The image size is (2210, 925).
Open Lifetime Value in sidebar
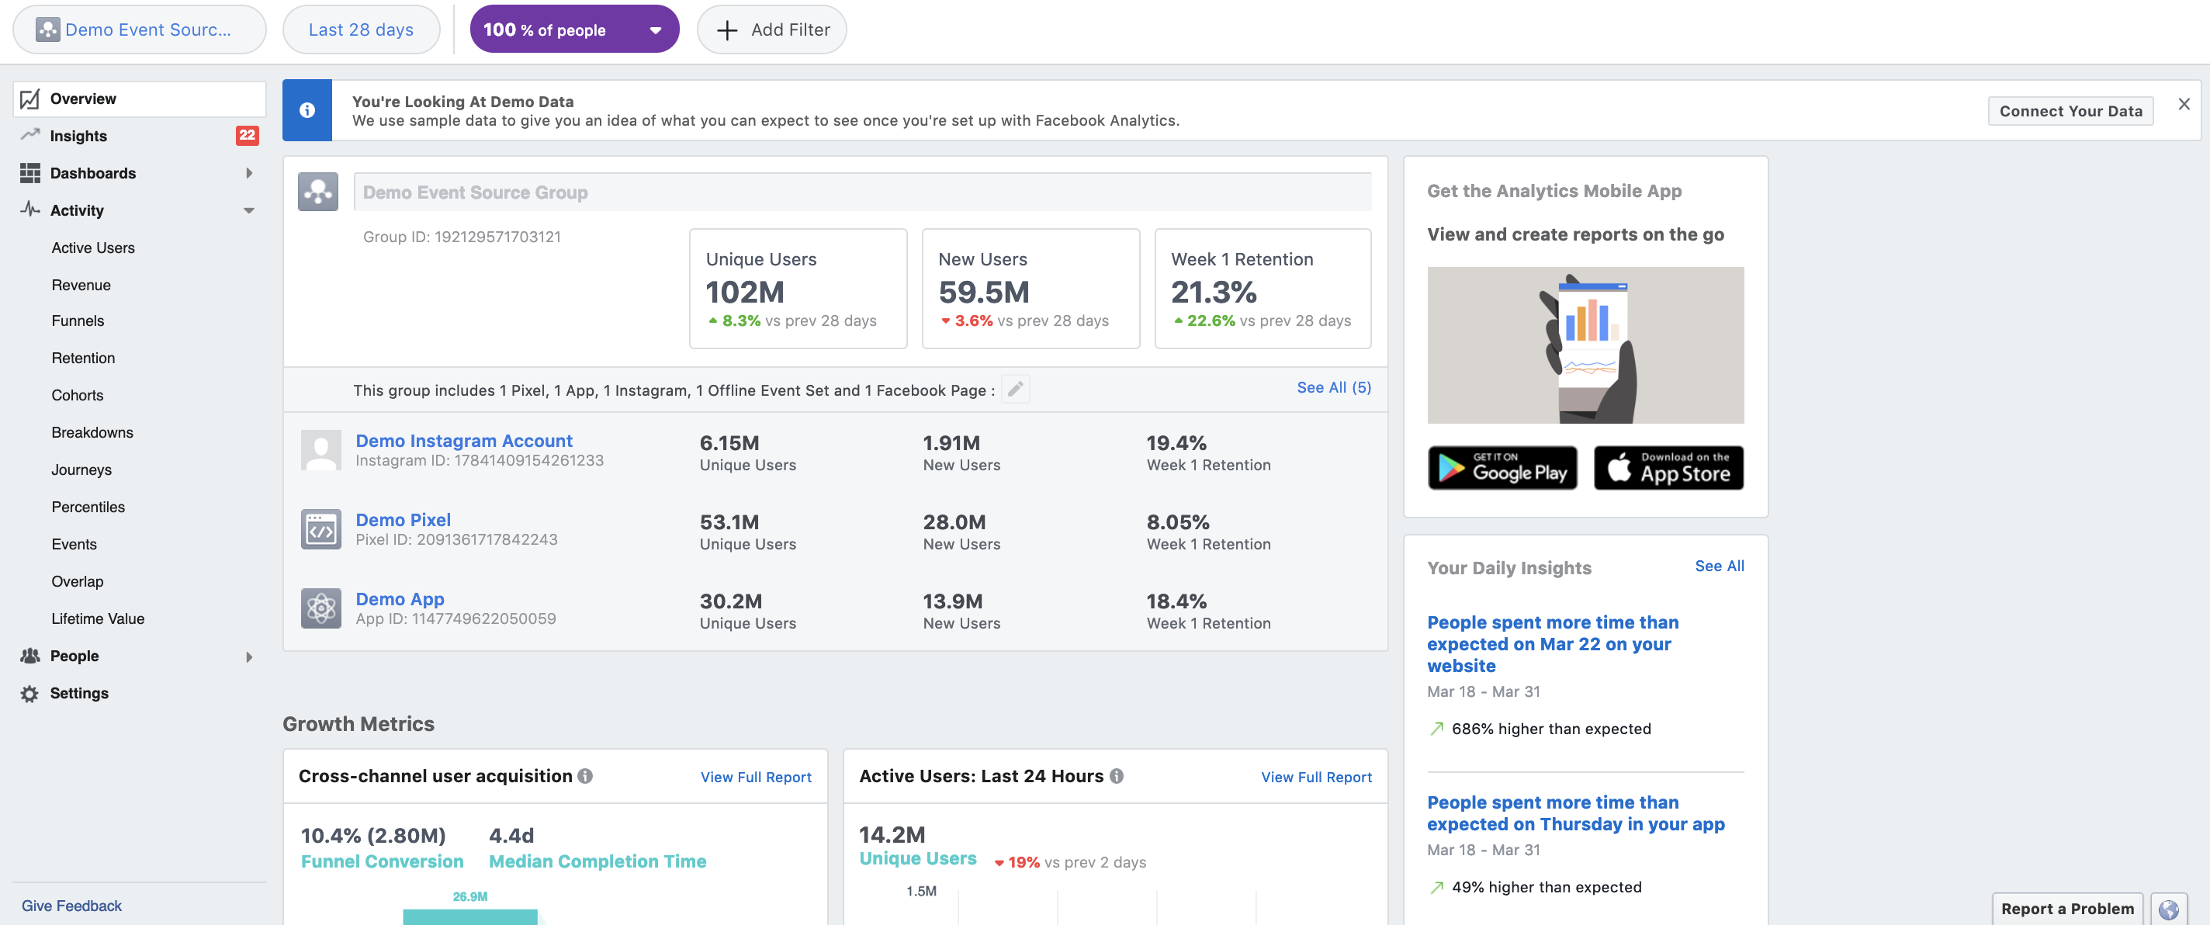98,619
